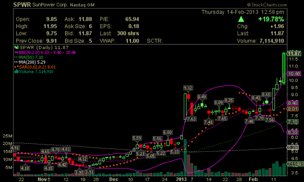Click the 8.09 price label
The height and width of the screenshot is (182, 304).
[219, 102]
